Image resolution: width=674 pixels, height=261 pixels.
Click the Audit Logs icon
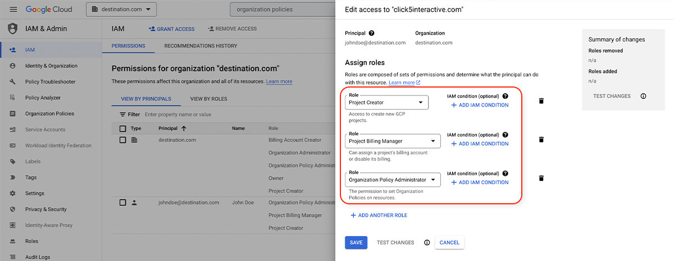coord(13,257)
